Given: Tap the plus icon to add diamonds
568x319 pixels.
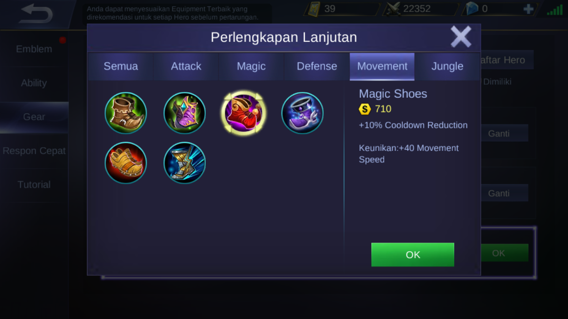Looking at the screenshot, I should 528,9.
